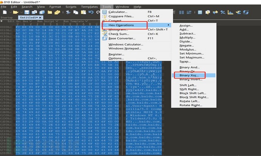The height and width of the screenshot is (156, 261).
Task: Expand the Hex Operations submenu arrow
Action: [168, 25]
